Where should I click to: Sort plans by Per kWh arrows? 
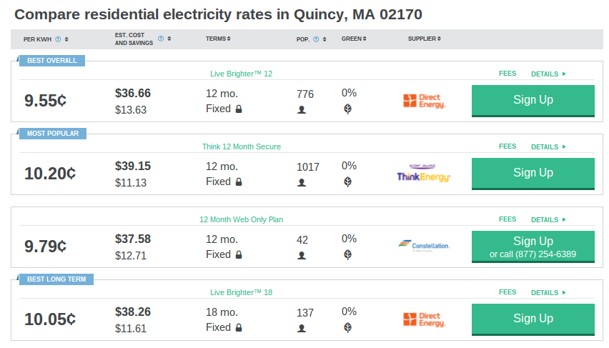point(66,39)
